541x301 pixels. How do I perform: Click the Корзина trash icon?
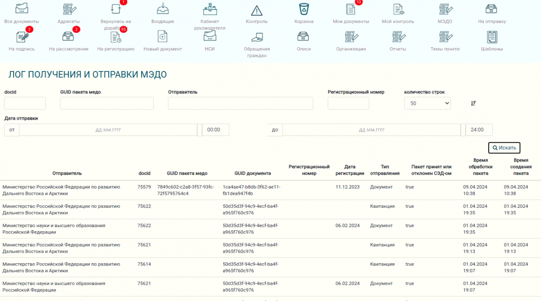click(x=303, y=9)
